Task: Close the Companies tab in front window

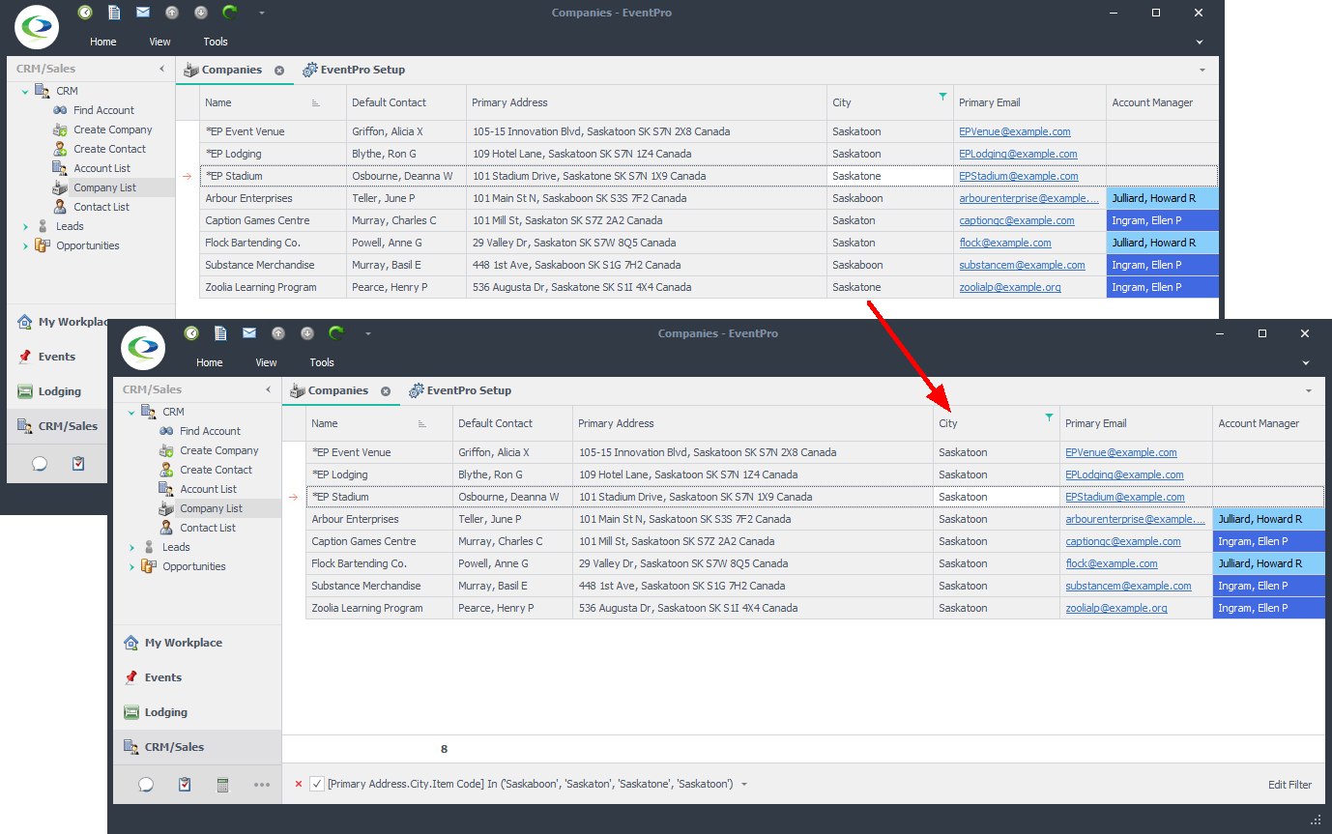Action: 386,391
